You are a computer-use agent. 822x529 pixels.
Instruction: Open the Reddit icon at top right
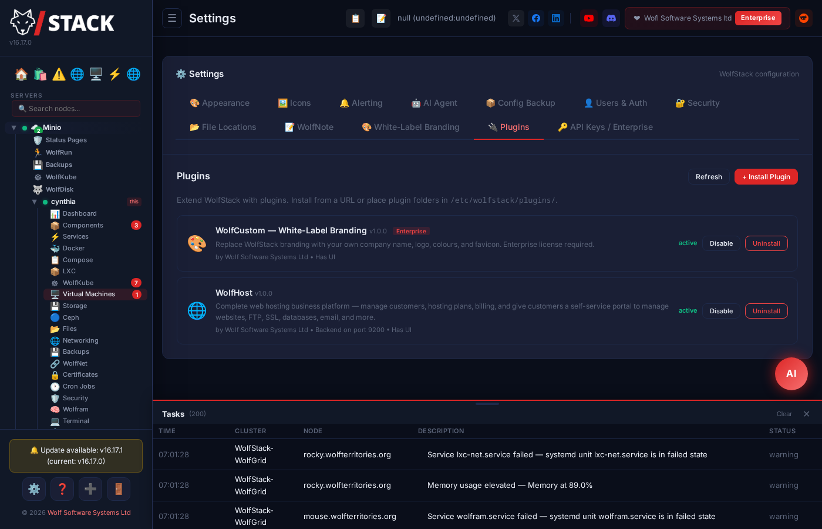tap(804, 18)
